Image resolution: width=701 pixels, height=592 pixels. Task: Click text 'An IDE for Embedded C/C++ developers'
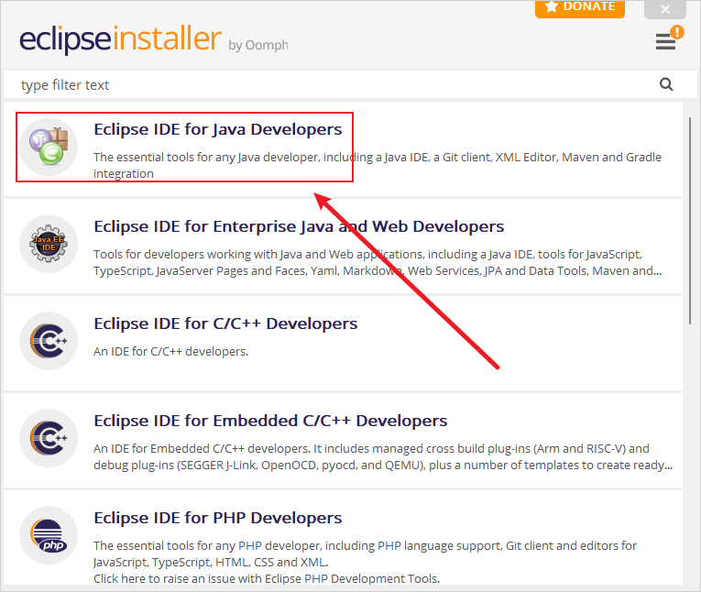(202, 448)
